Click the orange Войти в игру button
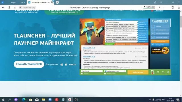 138,72
